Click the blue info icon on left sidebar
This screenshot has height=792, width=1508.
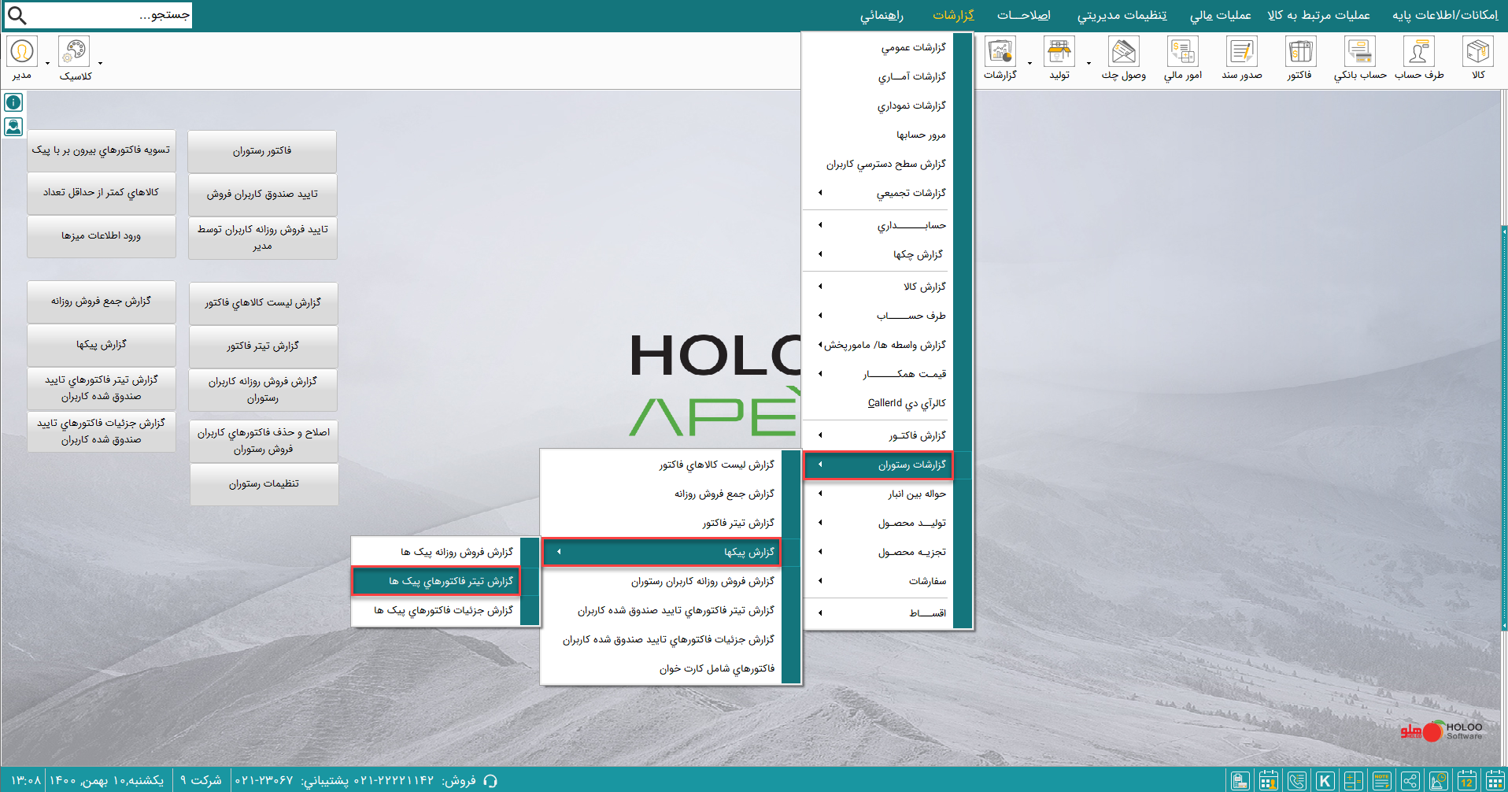click(x=13, y=102)
